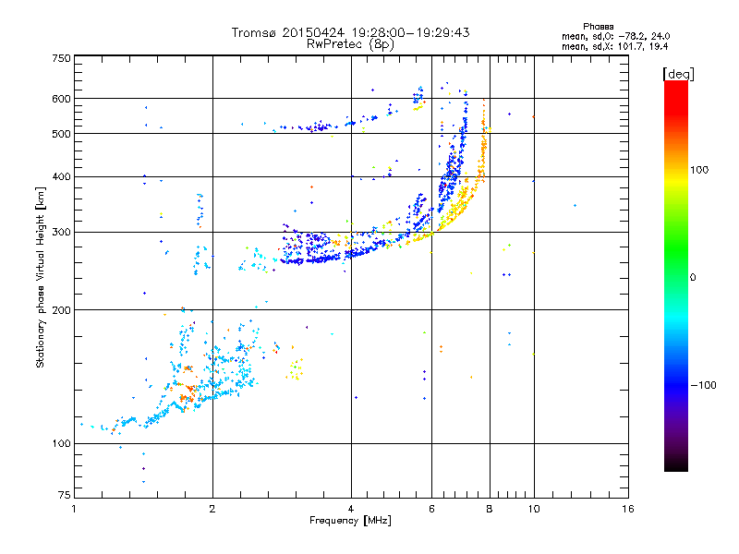This screenshot has width=739, height=554.
Task: Click the y-axis tick label '400'
Action: (x=61, y=177)
